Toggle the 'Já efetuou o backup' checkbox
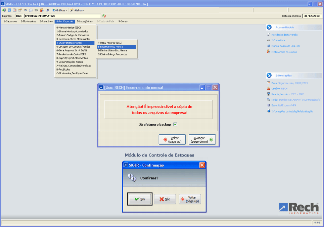The height and width of the screenshot is (227, 324). click(x=175, y=125)
